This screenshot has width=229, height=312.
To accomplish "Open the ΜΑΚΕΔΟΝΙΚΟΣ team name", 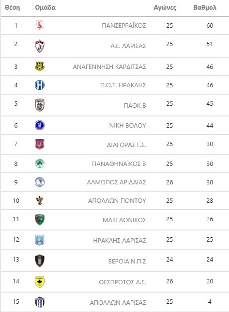I will pos(124,220).
